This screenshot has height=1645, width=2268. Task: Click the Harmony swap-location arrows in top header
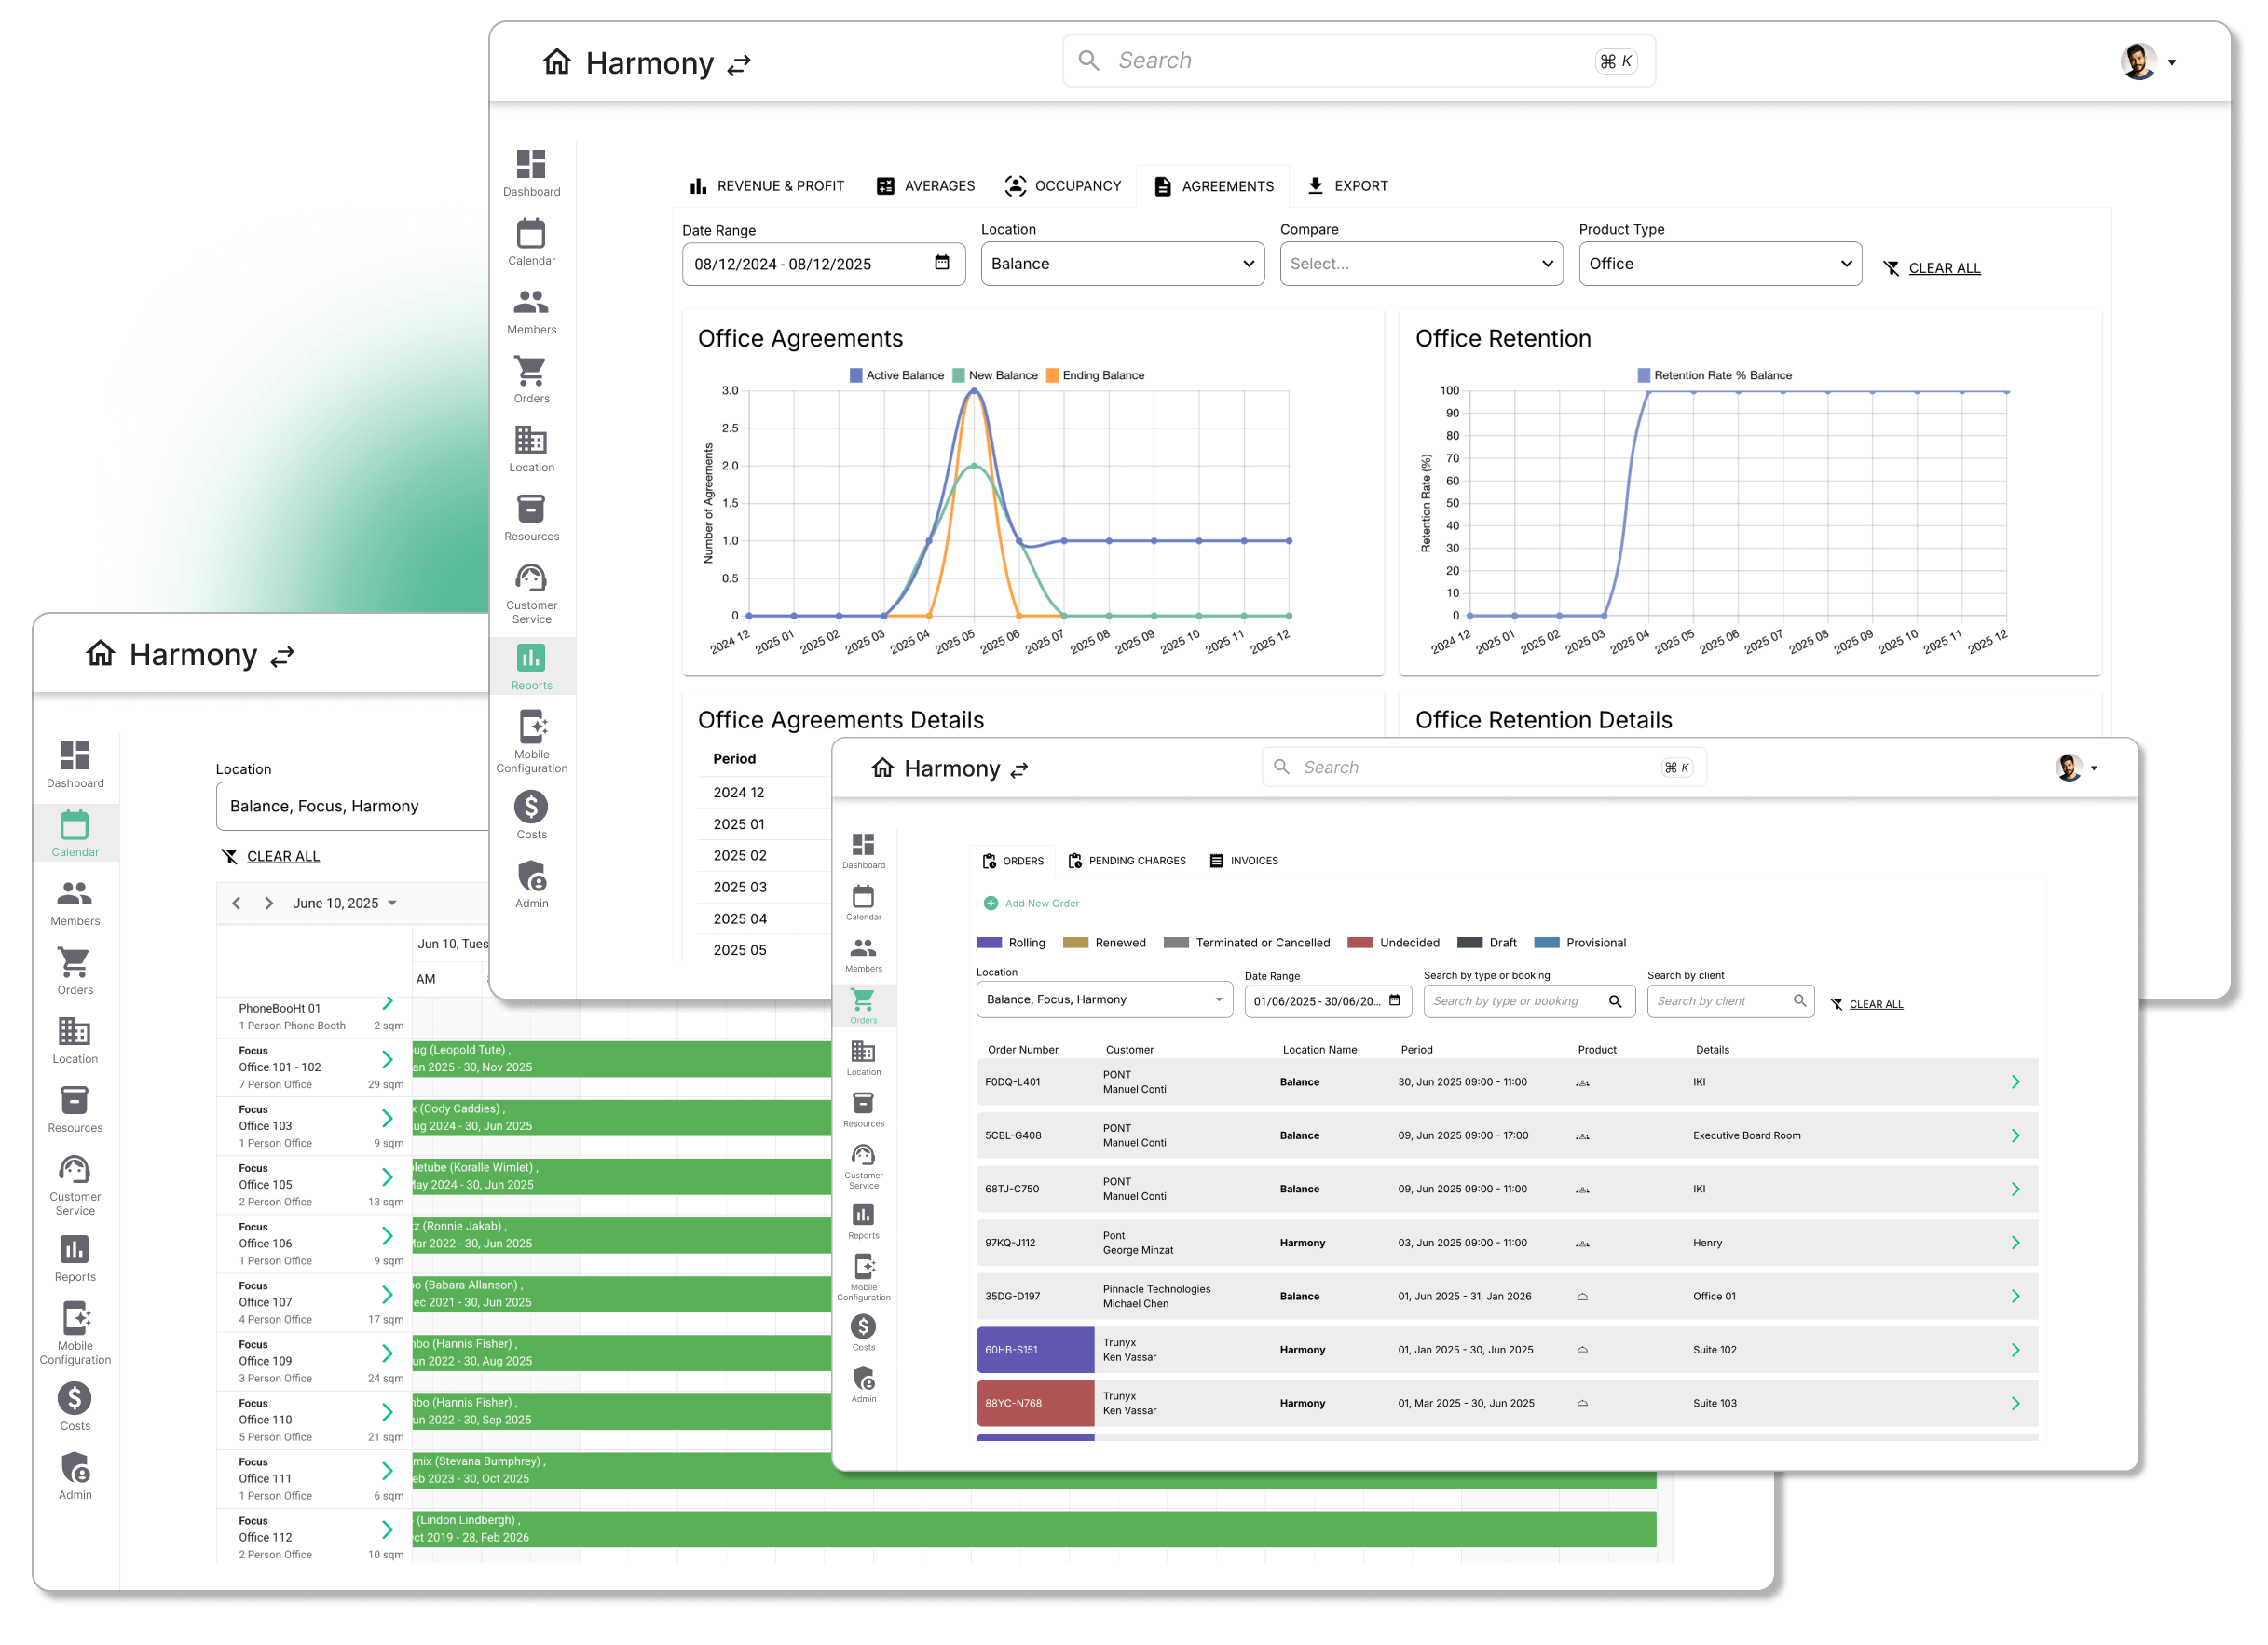[x=739, y=66]
